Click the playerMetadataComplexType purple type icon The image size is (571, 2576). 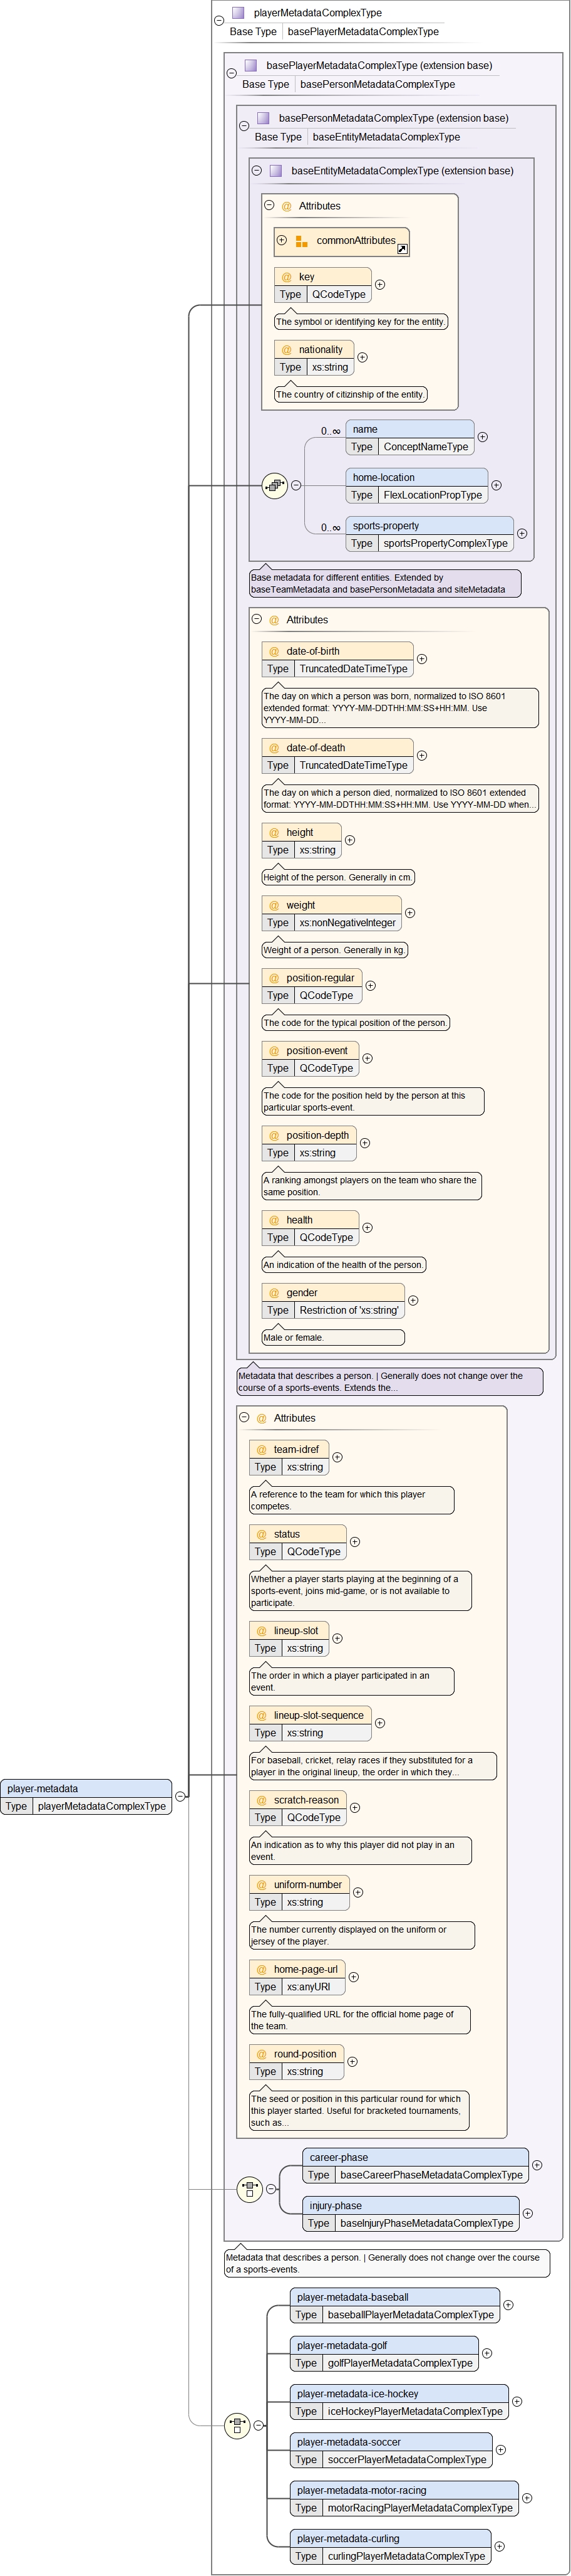pyautogui.click(x=239, y=13)
